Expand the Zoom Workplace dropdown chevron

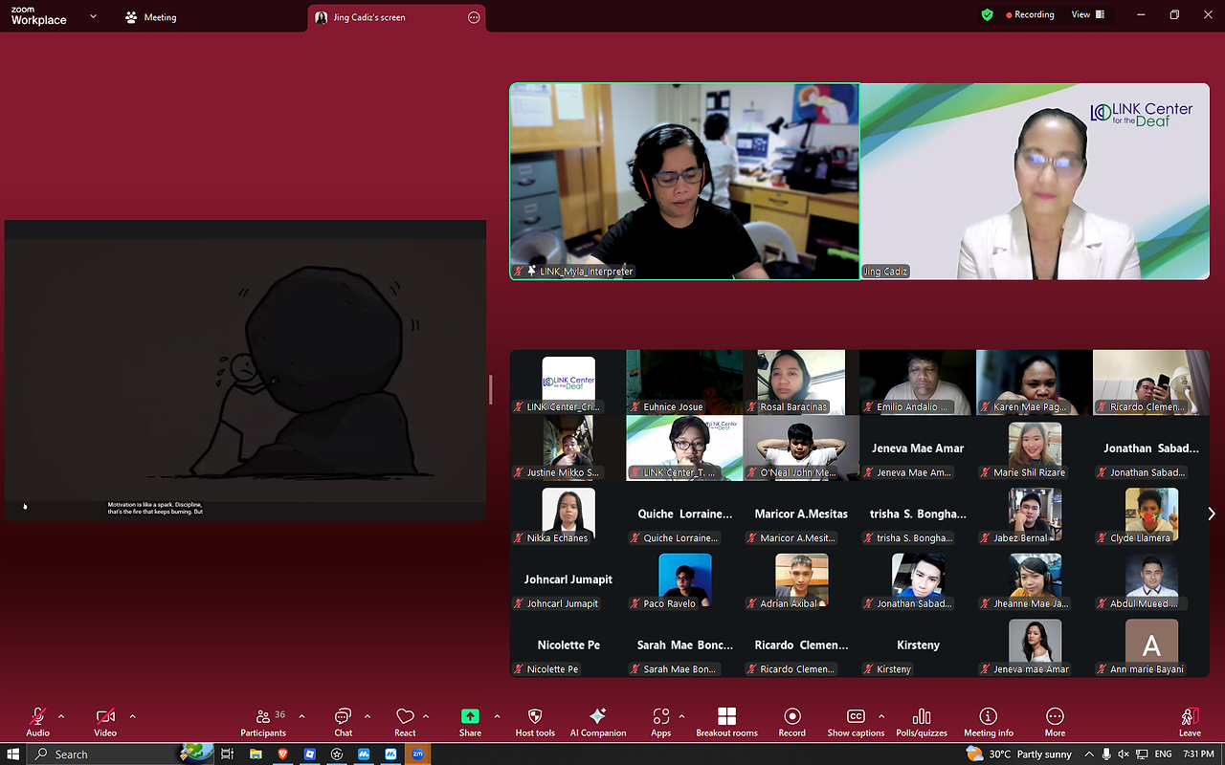[x=93, y=16]
